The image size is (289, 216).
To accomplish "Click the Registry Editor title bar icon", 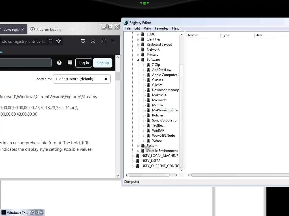I will [x=126, y=23].
